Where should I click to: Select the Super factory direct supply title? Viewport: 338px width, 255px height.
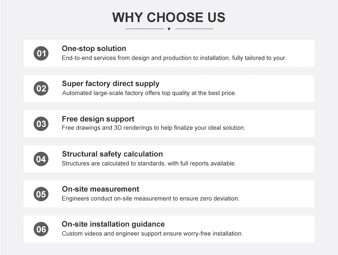(x=110, y=84)
